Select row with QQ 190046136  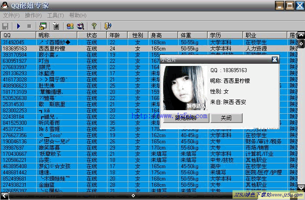pos(149,142)
